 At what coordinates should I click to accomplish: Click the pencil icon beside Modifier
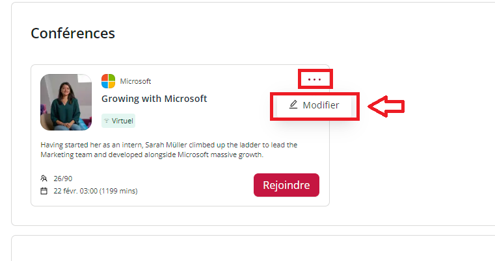[293, 105]
